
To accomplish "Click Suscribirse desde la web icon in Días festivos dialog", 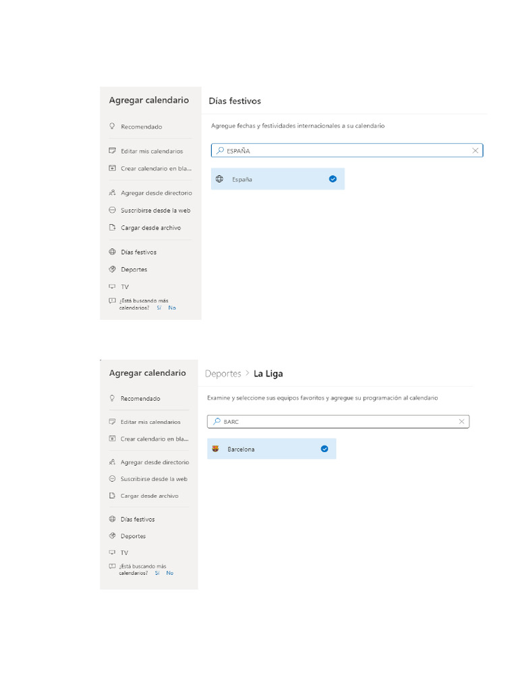I will [x=112, y=210].
